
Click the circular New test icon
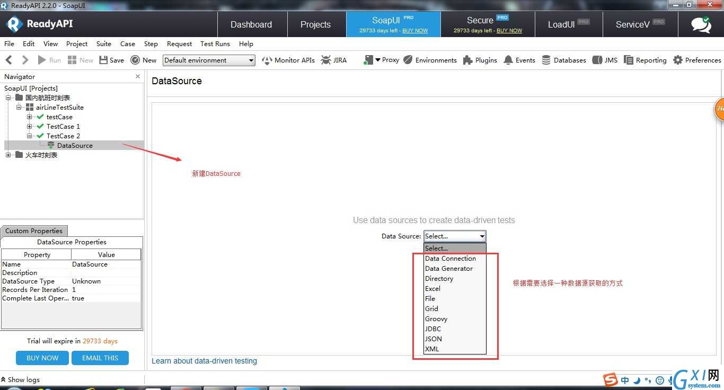click(x=135, y=60)
